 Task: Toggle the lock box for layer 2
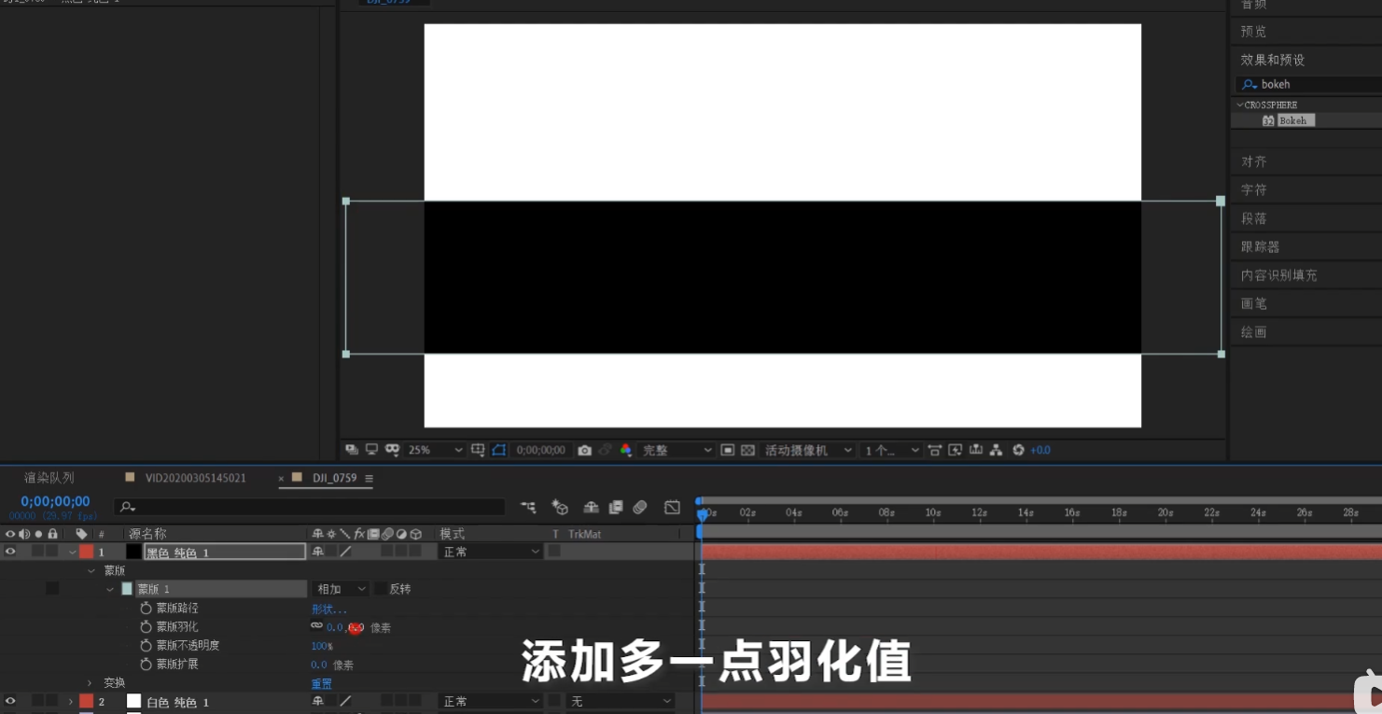(x=52, y=701)
